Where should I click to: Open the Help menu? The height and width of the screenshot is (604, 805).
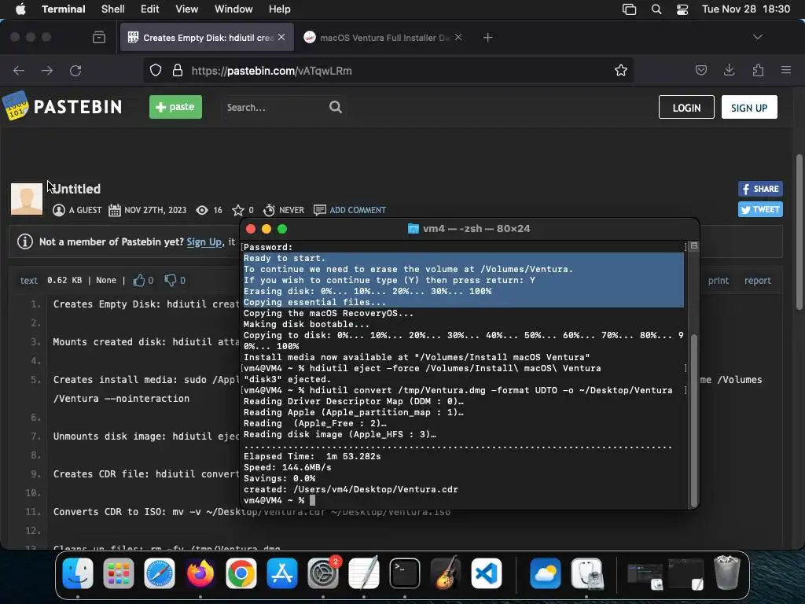tap(280, 9)
